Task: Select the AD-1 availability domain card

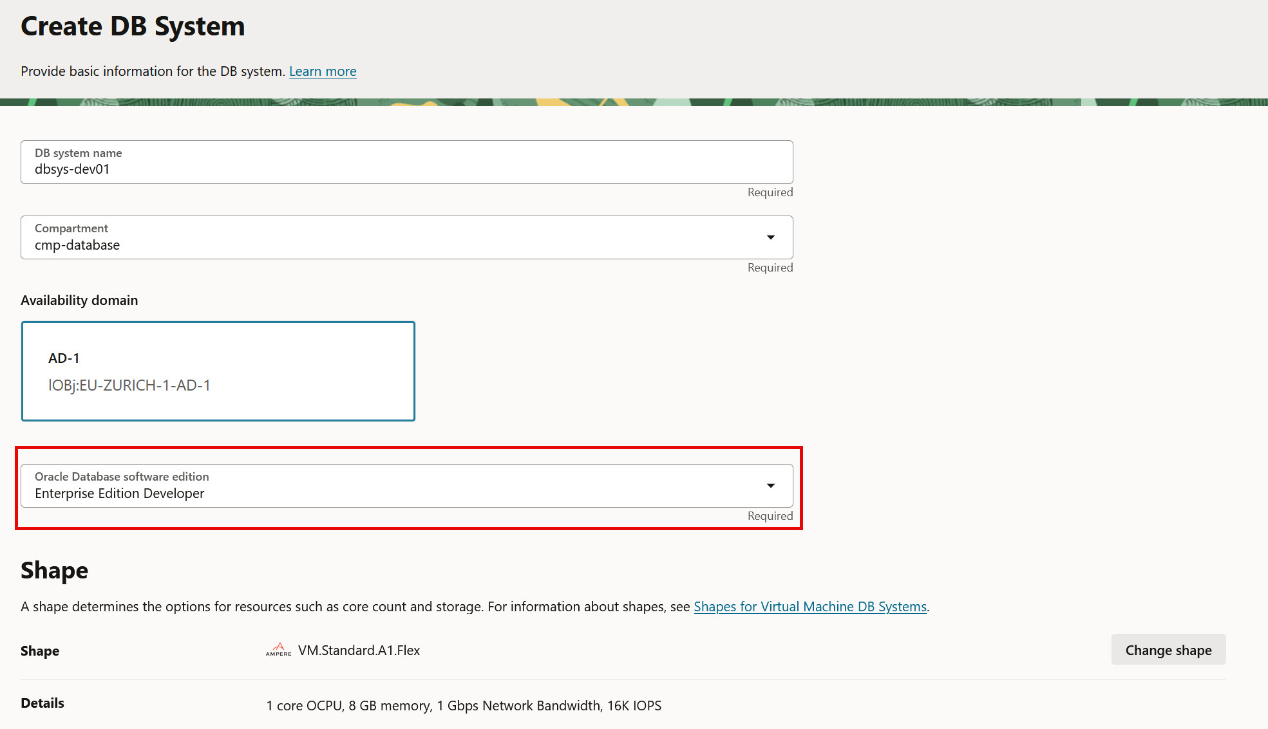Action: tap(218, 371)
